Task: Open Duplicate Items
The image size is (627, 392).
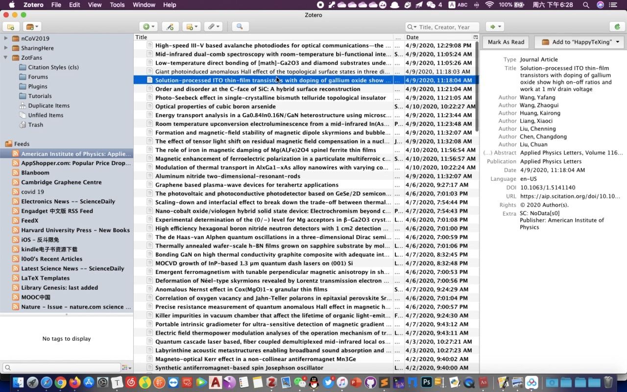Action: pos(49,105)
